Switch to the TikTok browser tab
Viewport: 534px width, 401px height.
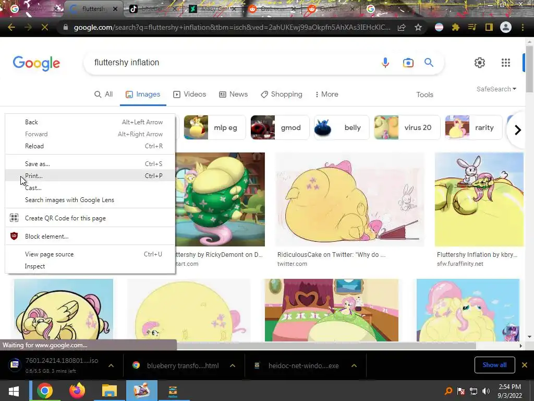[x=152, y=9]
